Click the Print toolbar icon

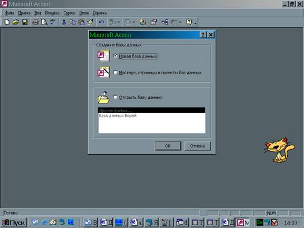(35, 22)
